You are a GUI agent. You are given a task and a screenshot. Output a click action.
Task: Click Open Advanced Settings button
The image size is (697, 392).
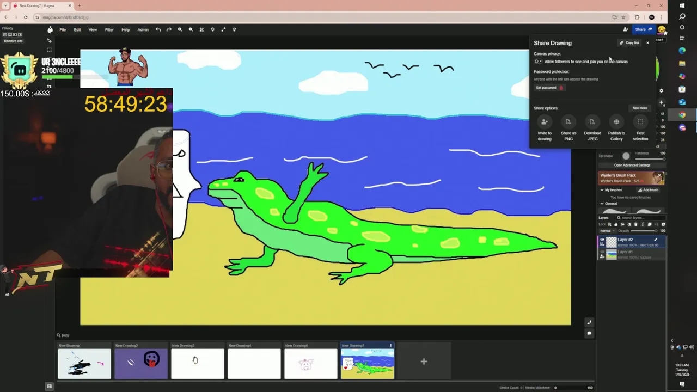click(x=632, y=165)
